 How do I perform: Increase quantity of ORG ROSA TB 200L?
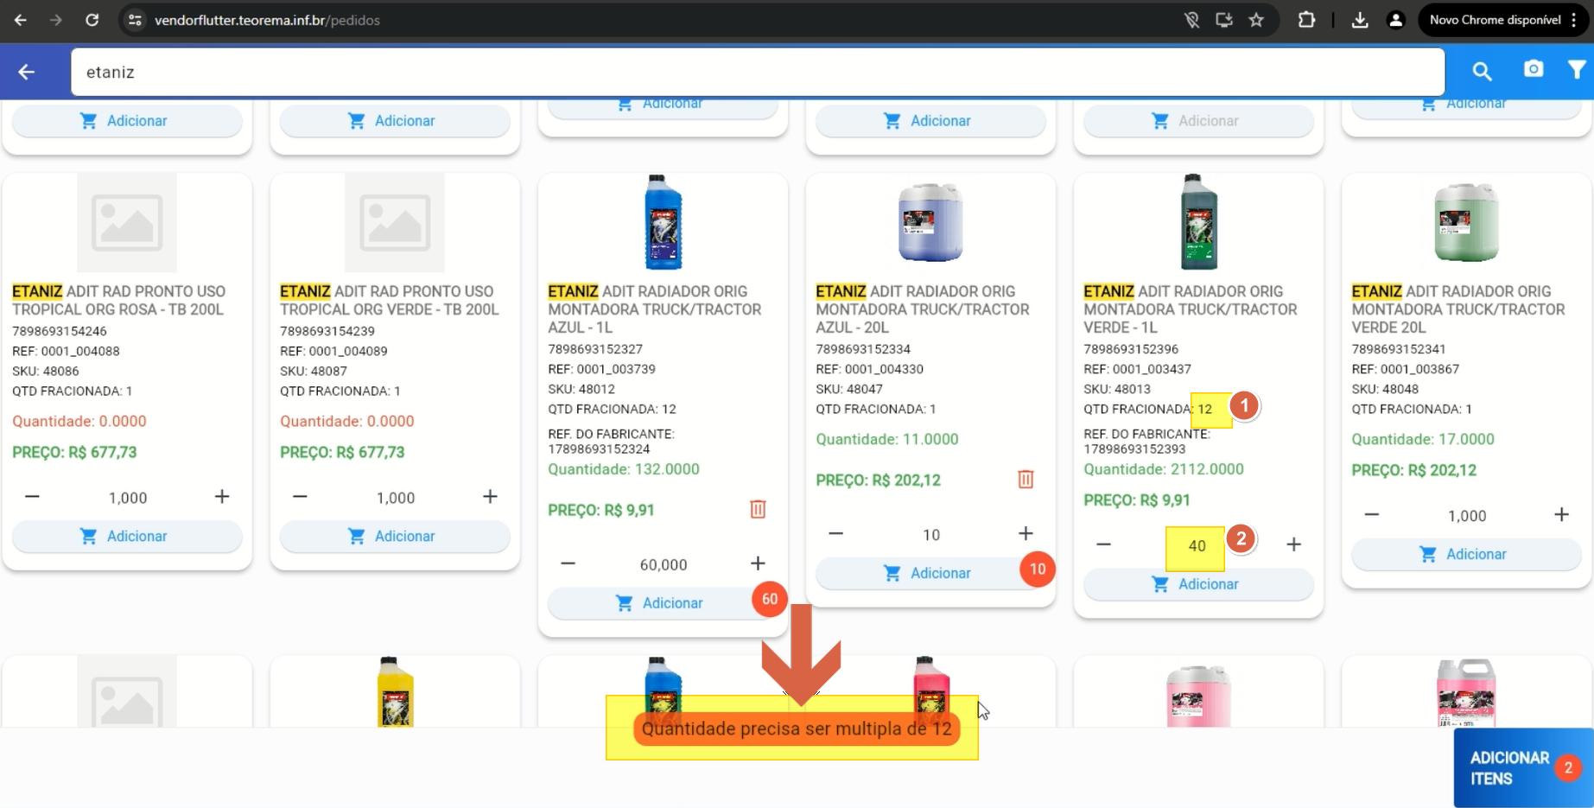[222, 497]
